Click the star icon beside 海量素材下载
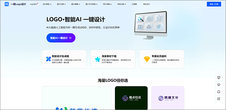This screenshot has width=226, height=110. point(97,59)
